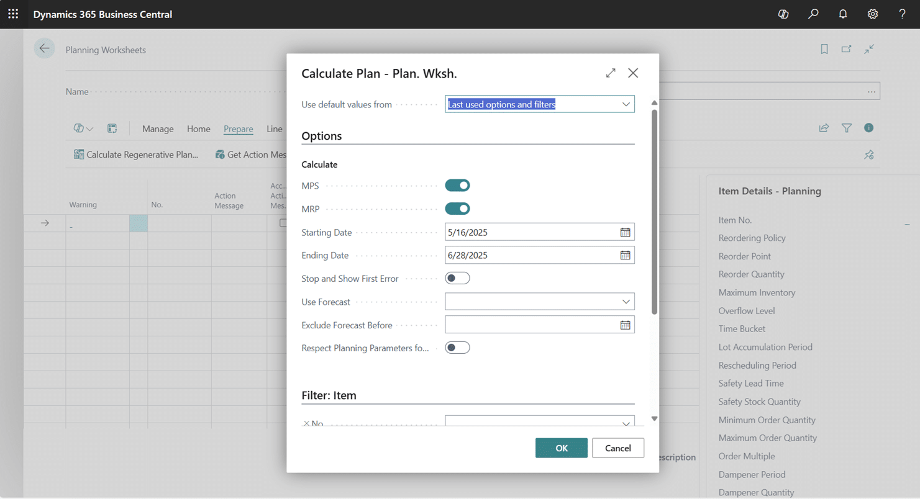Open the app launcher waffle icon
The height and width of the screenshot is (499, 920).
tap(13, 14)
